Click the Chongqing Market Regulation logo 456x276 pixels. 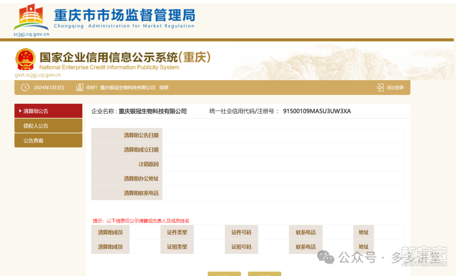(x=31, y=16)
